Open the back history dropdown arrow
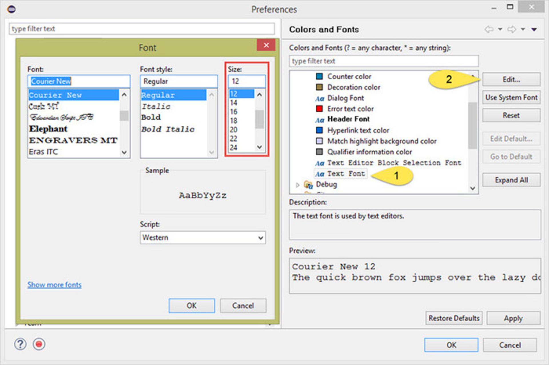549x365 pixels. tap(500, 29)
